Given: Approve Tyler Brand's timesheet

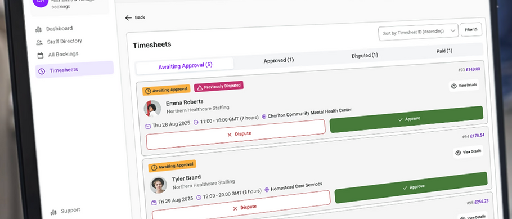Looking at the screenshot, I should tap(411, 187).
